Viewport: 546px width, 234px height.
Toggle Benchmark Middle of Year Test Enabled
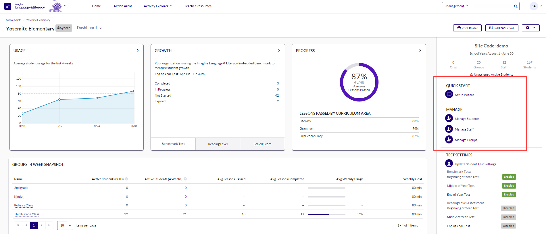(509, 186)
